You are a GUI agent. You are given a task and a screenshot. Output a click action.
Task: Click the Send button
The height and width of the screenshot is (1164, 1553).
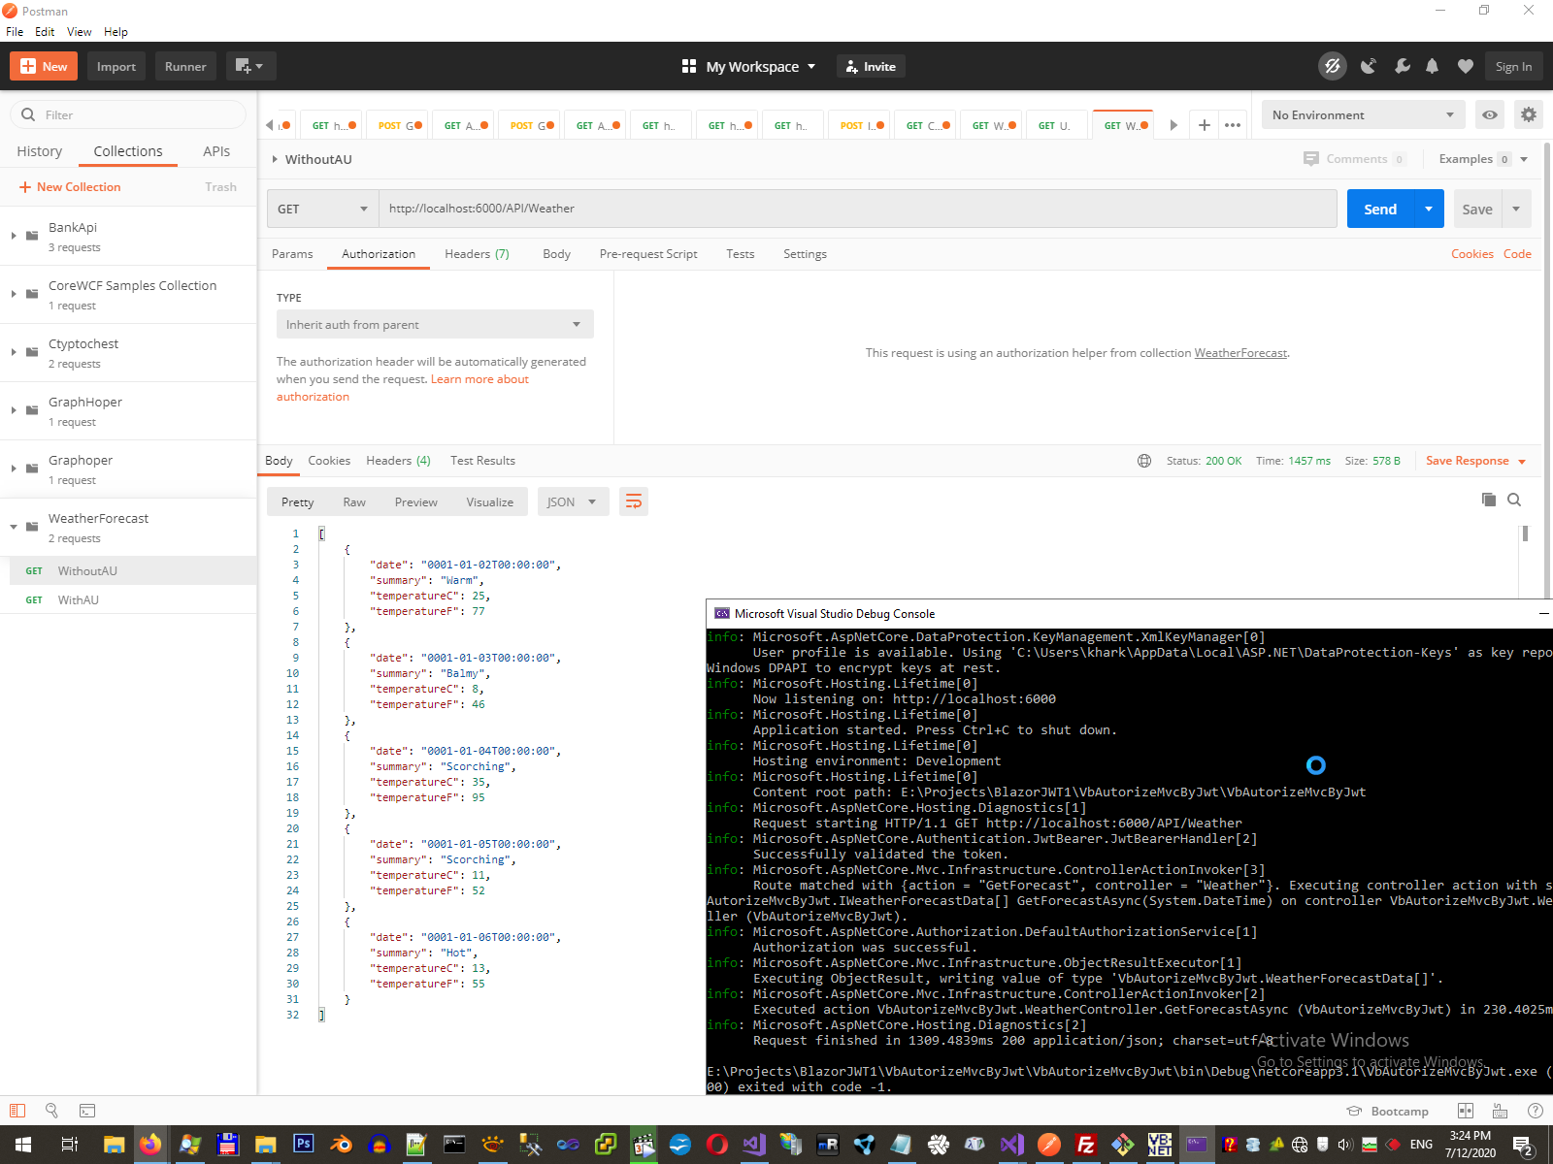click(1380, 209)
